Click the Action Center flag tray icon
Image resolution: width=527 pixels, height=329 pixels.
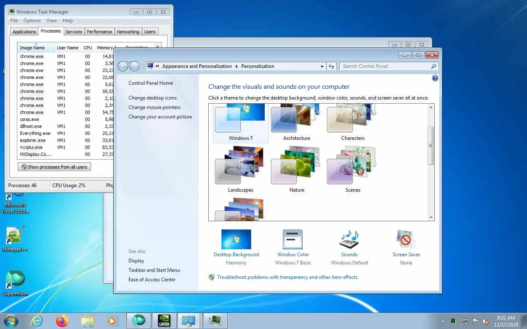[476, 321]
